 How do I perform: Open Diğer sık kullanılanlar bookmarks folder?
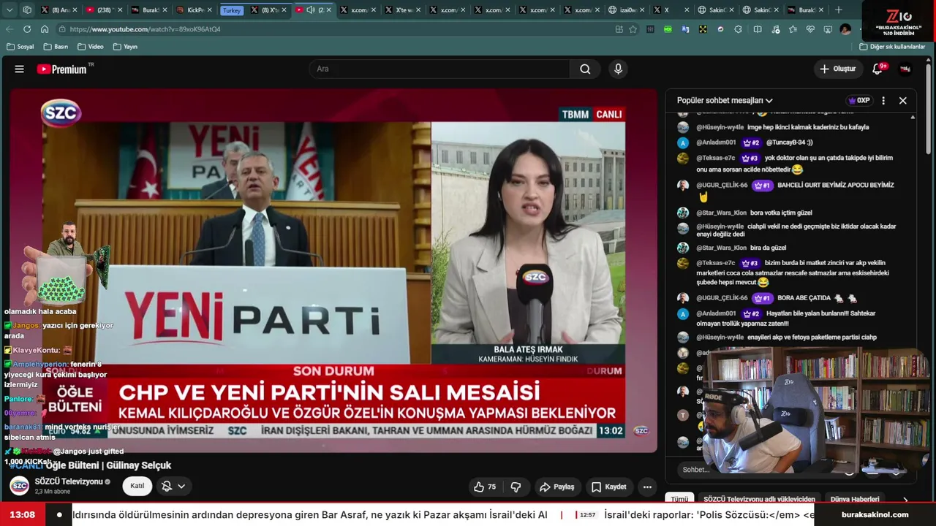(x=892, y=47)
